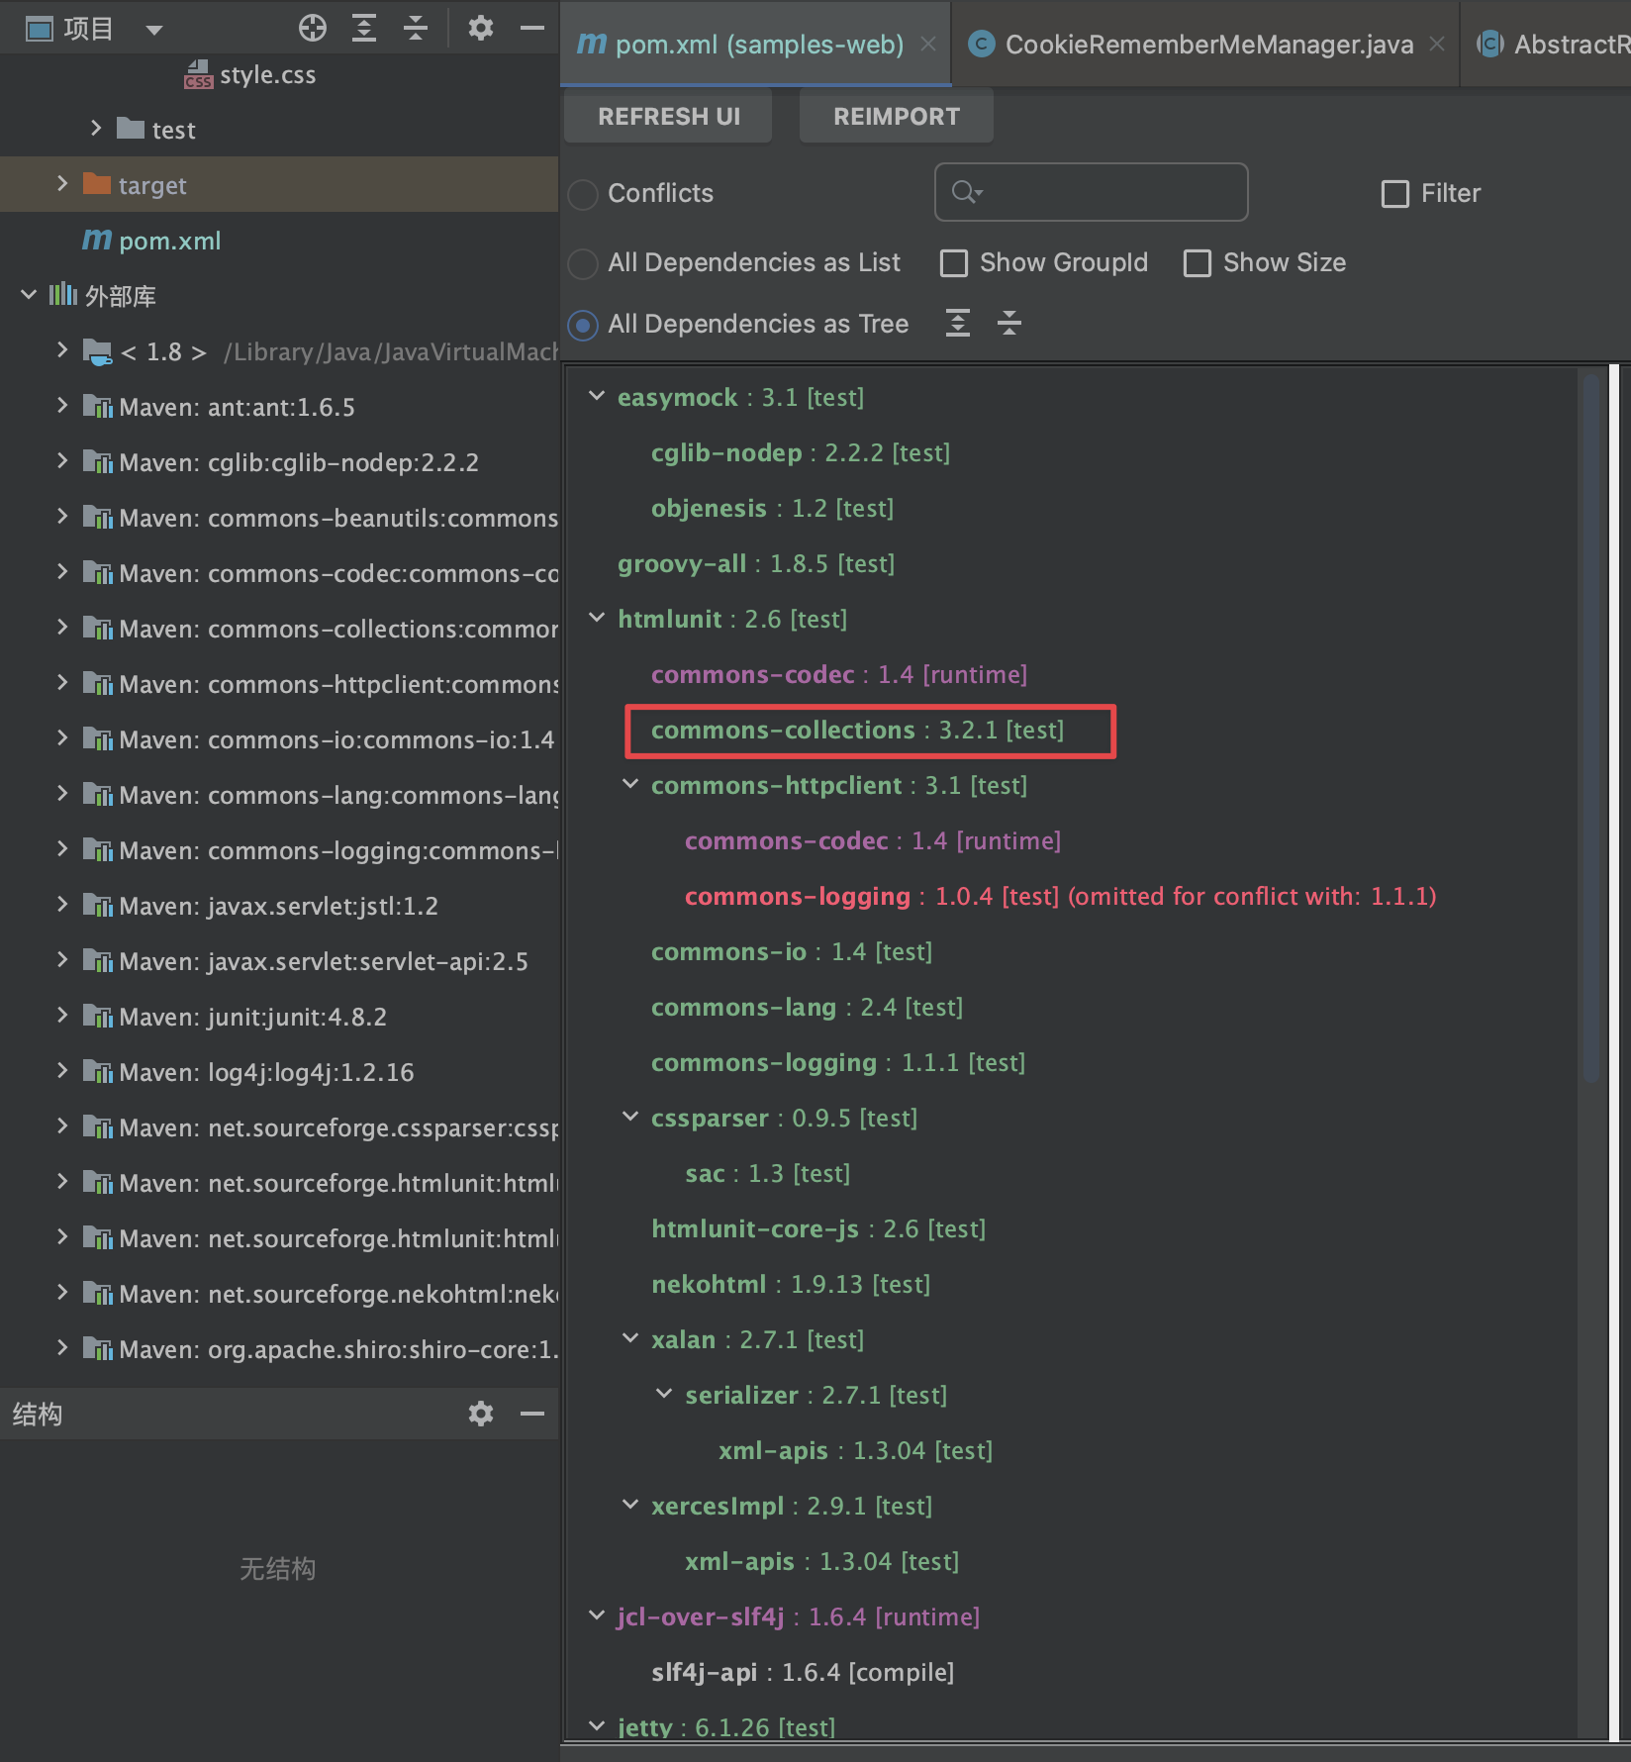Switch to pom.xml (samples-web) tab

click(x=758, y=45)
